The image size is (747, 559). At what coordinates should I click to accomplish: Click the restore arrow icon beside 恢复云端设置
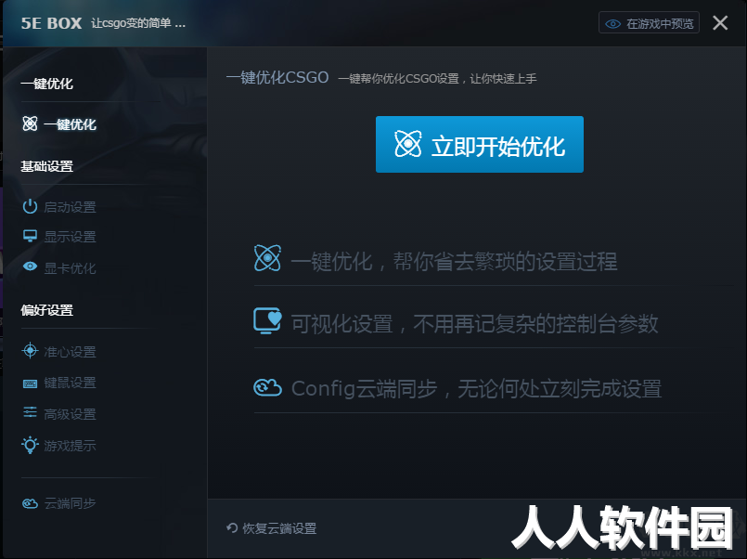point(232,528)
